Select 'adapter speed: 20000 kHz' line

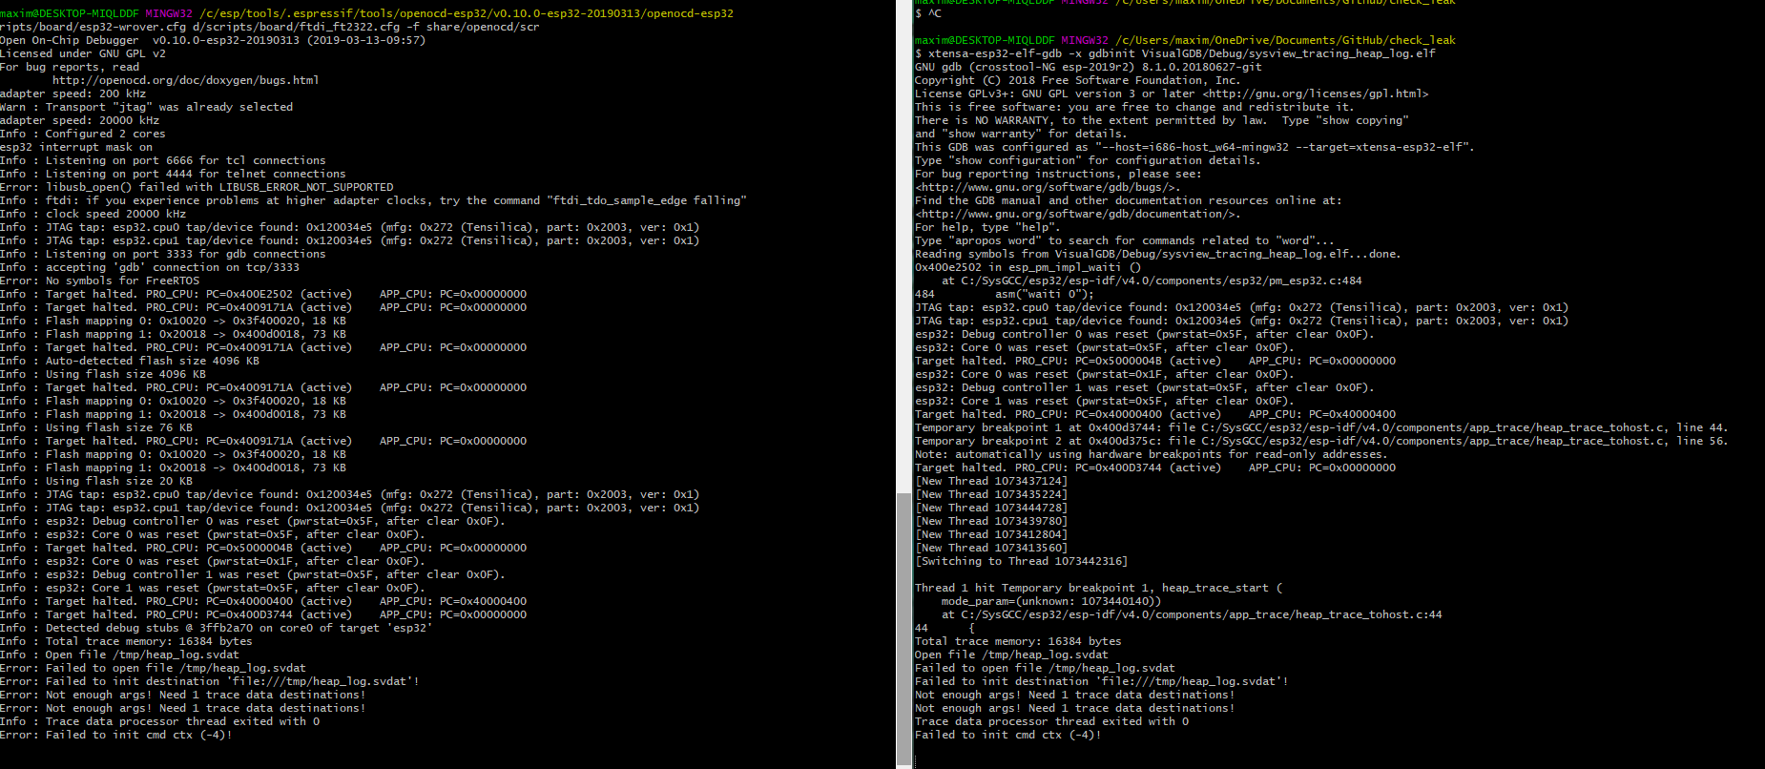tap(80, 120)
